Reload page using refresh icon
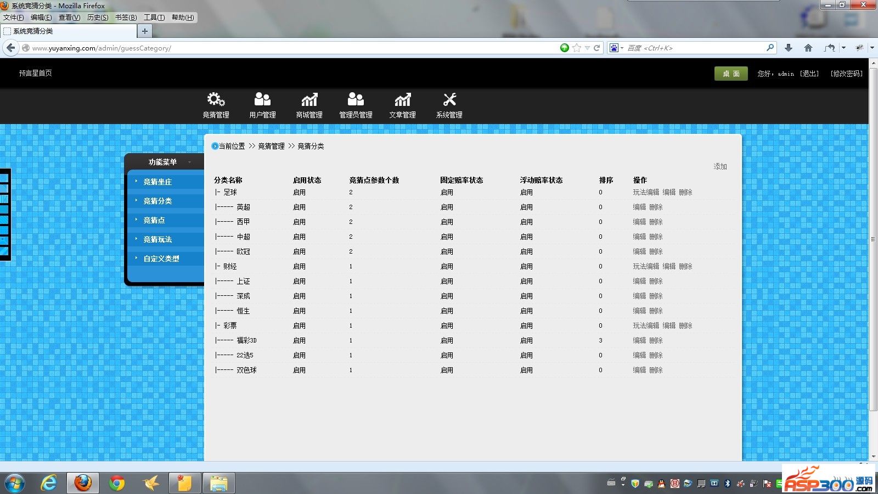 tap(596, 48)
